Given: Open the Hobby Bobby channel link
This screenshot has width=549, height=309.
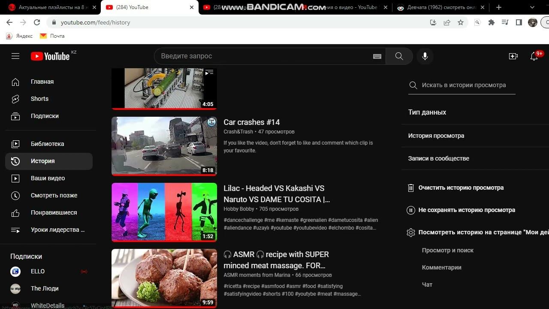Looking at the screenshot, I should [239, 209].
